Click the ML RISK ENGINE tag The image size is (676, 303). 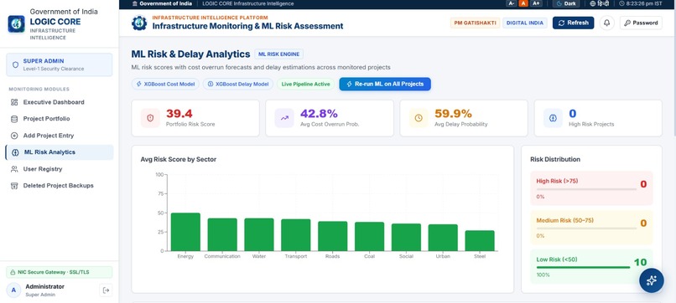279,54
